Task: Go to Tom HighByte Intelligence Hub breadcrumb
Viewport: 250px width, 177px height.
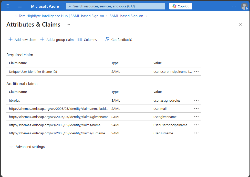Action: tap(61, 16)
